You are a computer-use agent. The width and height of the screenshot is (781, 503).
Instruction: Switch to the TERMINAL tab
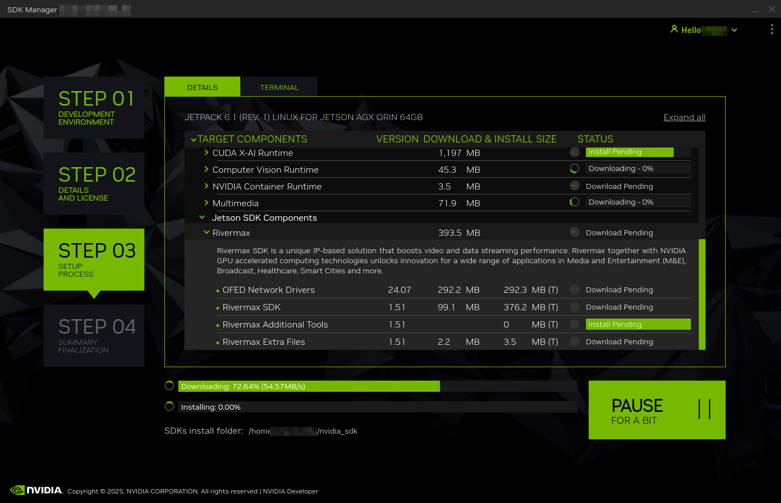[x=279, y=87]
